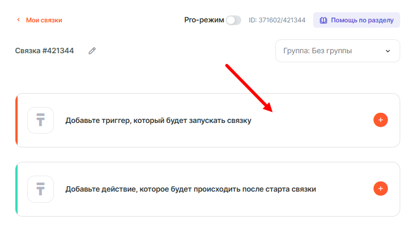Click Добавьте действие text in second card

pos(190,189)
